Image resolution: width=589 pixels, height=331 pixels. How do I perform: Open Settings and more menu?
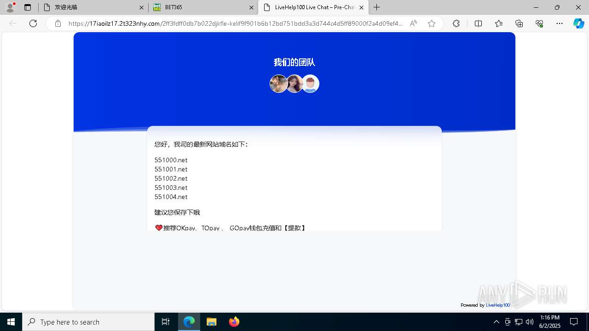coord(560,23)
